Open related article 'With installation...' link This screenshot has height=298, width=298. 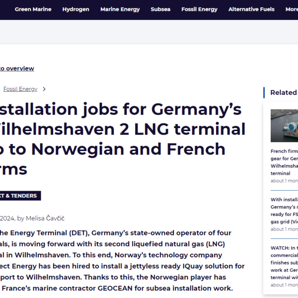(x=284, y=211)
